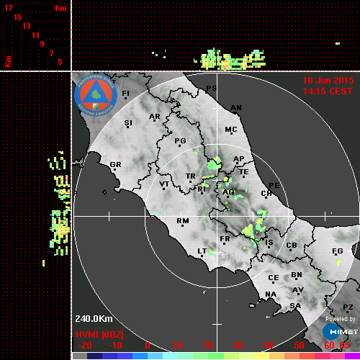Click the HIMET logo

point(341,332)
